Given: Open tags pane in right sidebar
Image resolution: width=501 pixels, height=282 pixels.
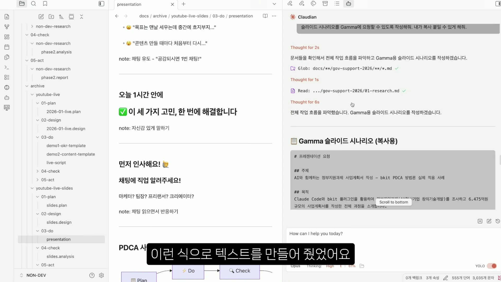Looking at the screenshot, I should [x=313, y=4].
